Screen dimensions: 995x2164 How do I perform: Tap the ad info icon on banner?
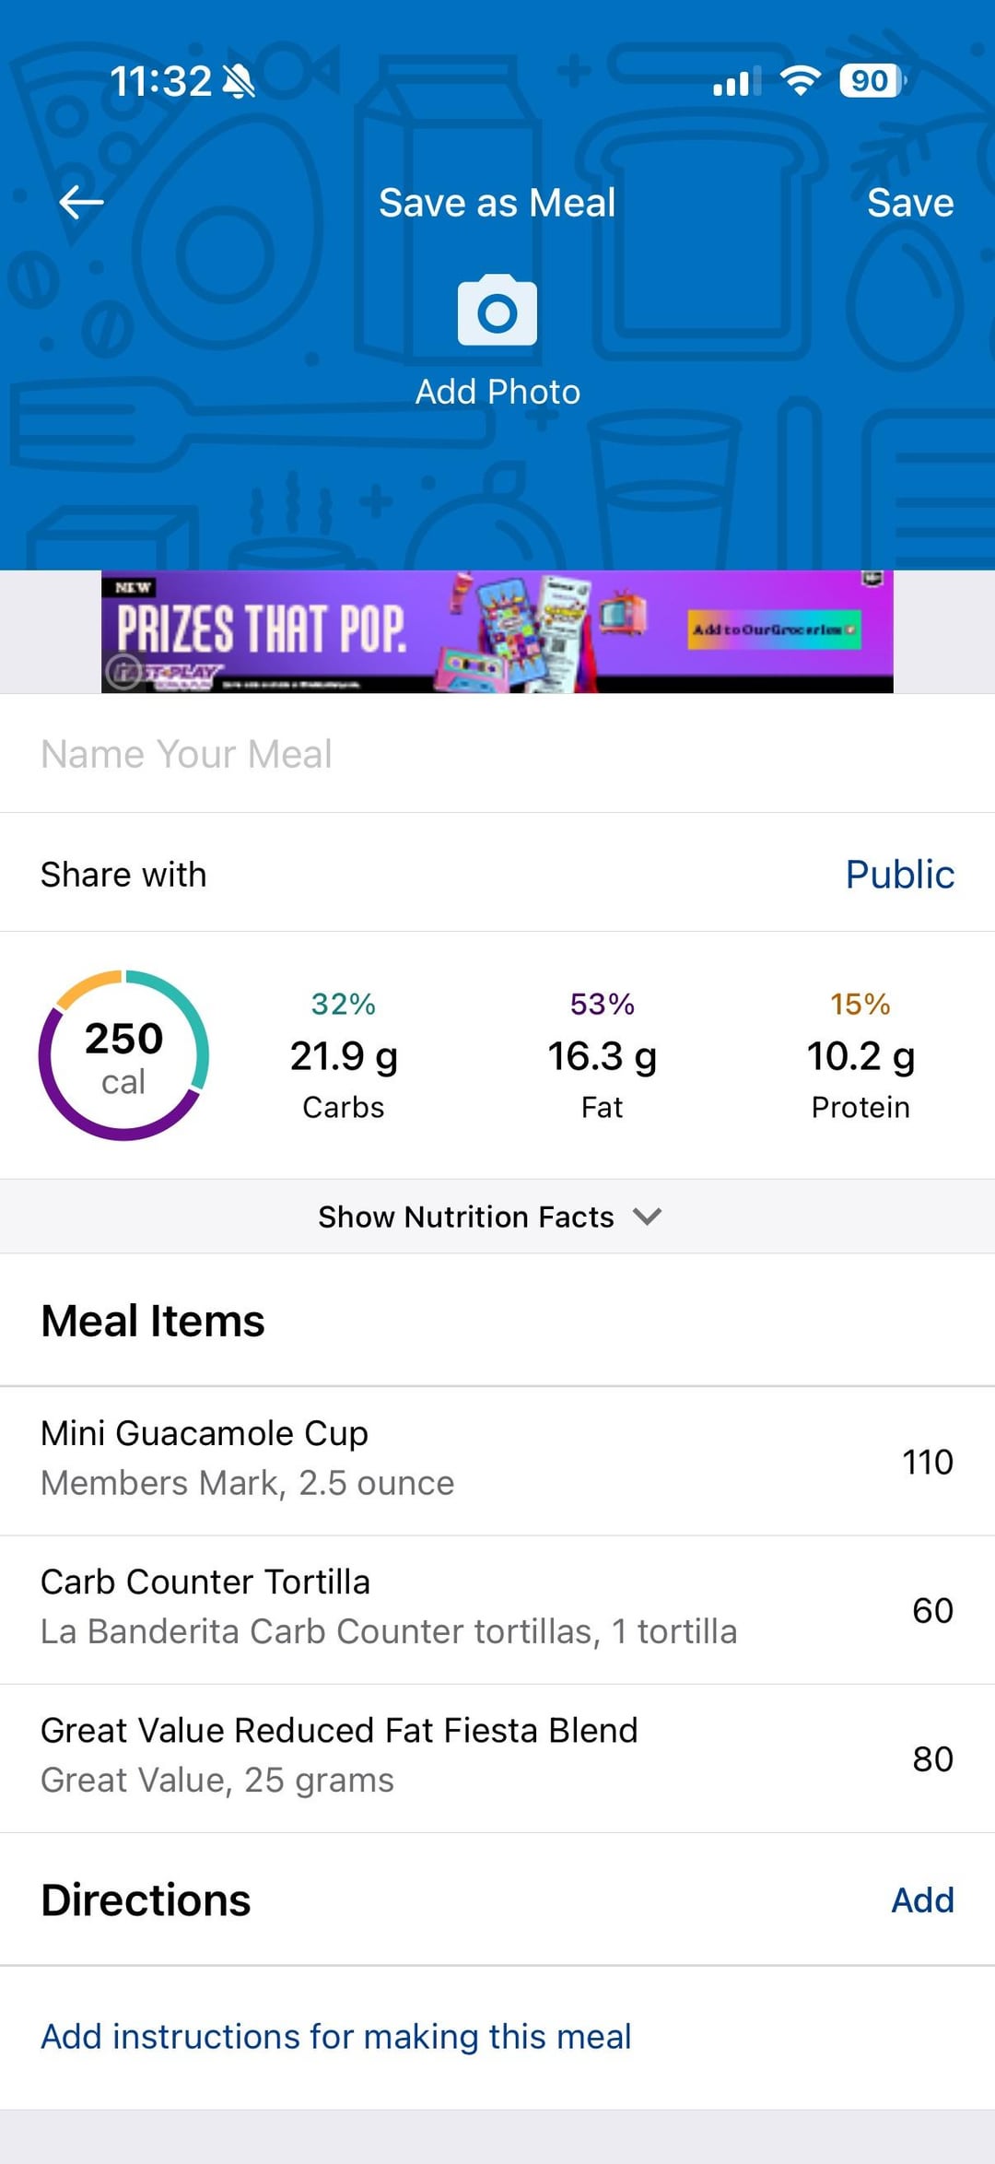click(122, 671)
